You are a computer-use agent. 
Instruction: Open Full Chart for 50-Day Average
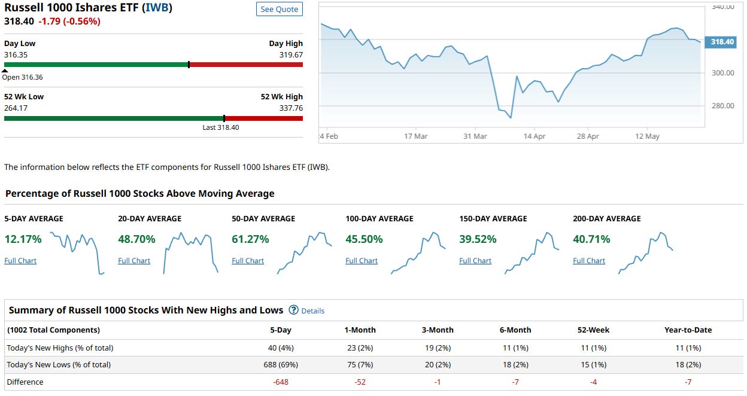click(248, 261)
